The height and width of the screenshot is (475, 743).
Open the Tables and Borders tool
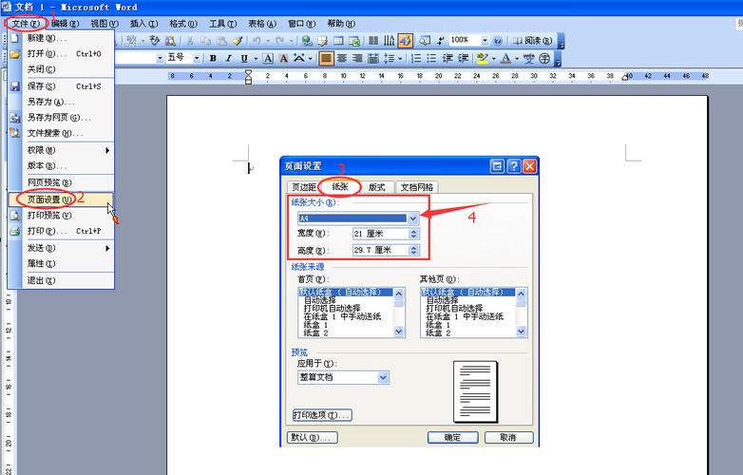point(322,41)
